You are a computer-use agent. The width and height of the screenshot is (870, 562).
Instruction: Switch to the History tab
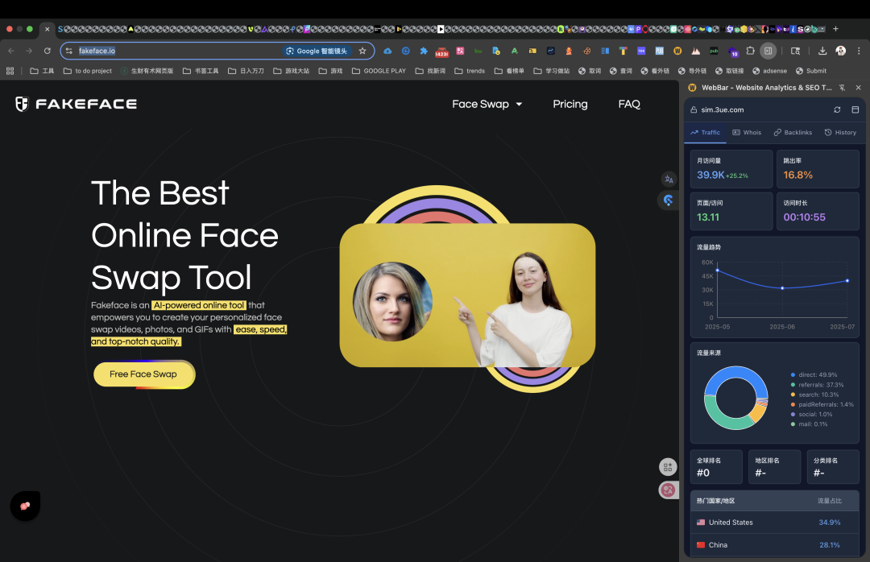point(840,133)
